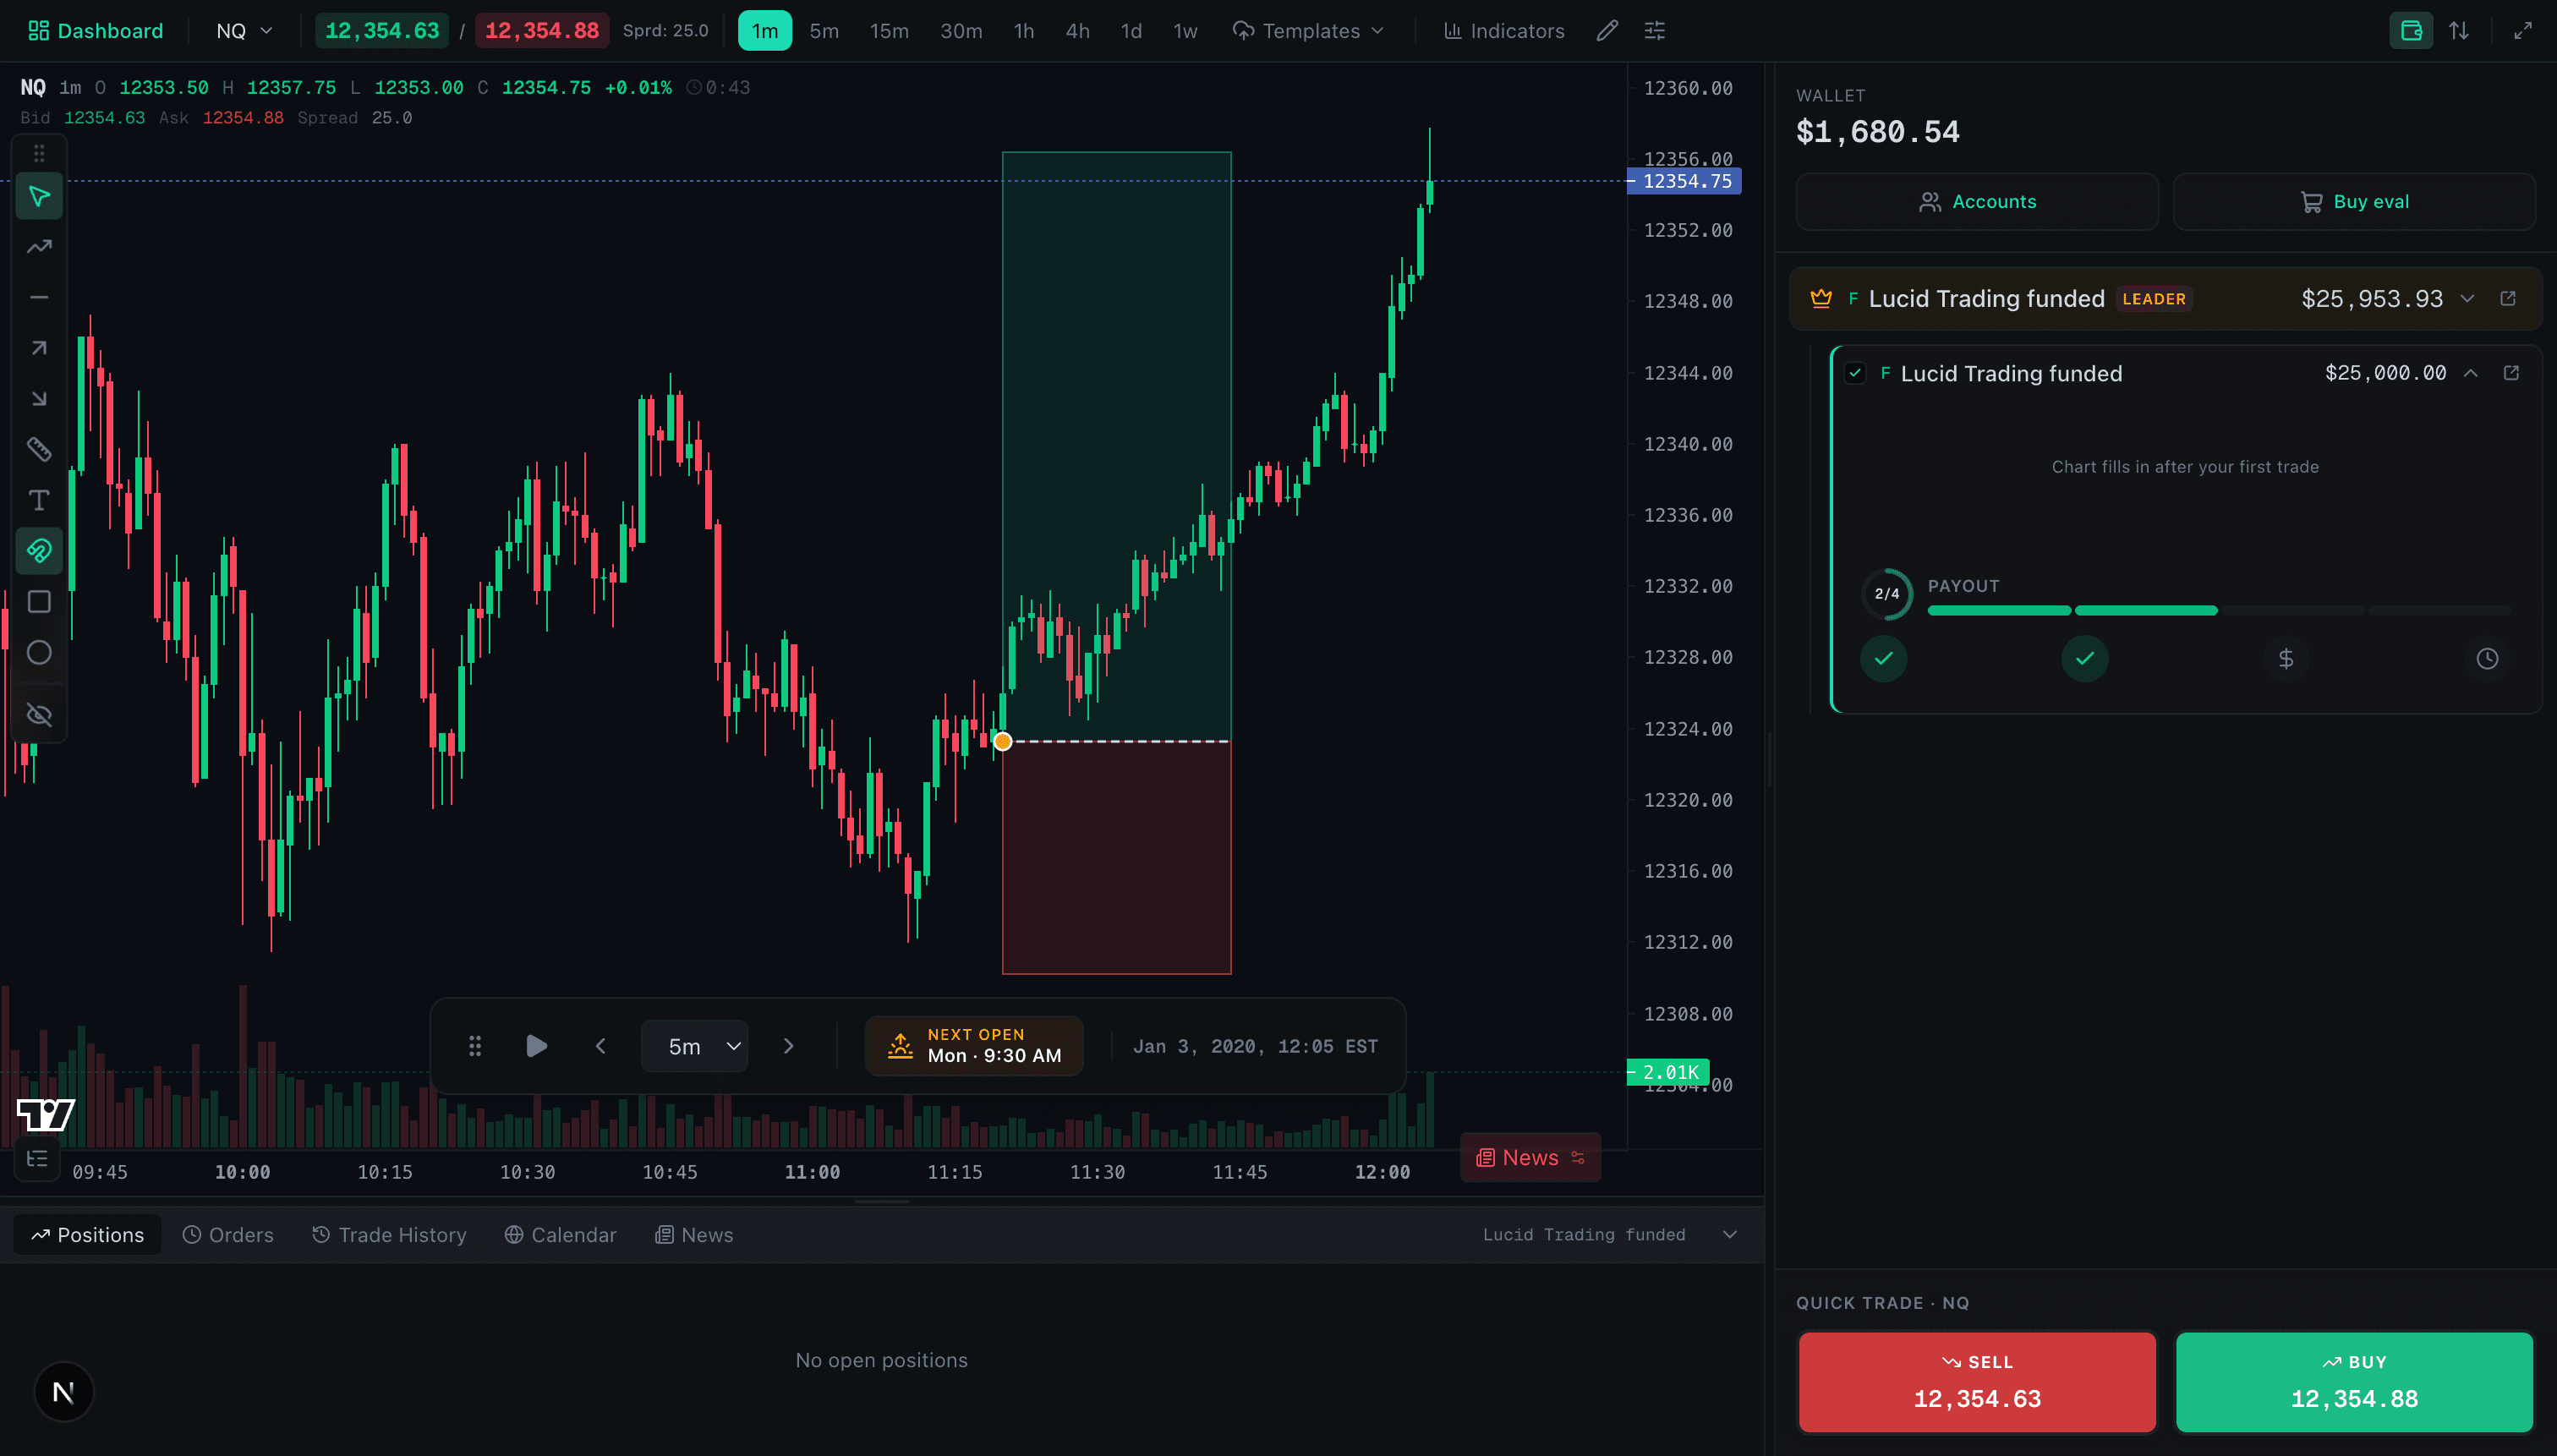
Task: Select the trend line drawing tool
Action: (x=39, y=247)
